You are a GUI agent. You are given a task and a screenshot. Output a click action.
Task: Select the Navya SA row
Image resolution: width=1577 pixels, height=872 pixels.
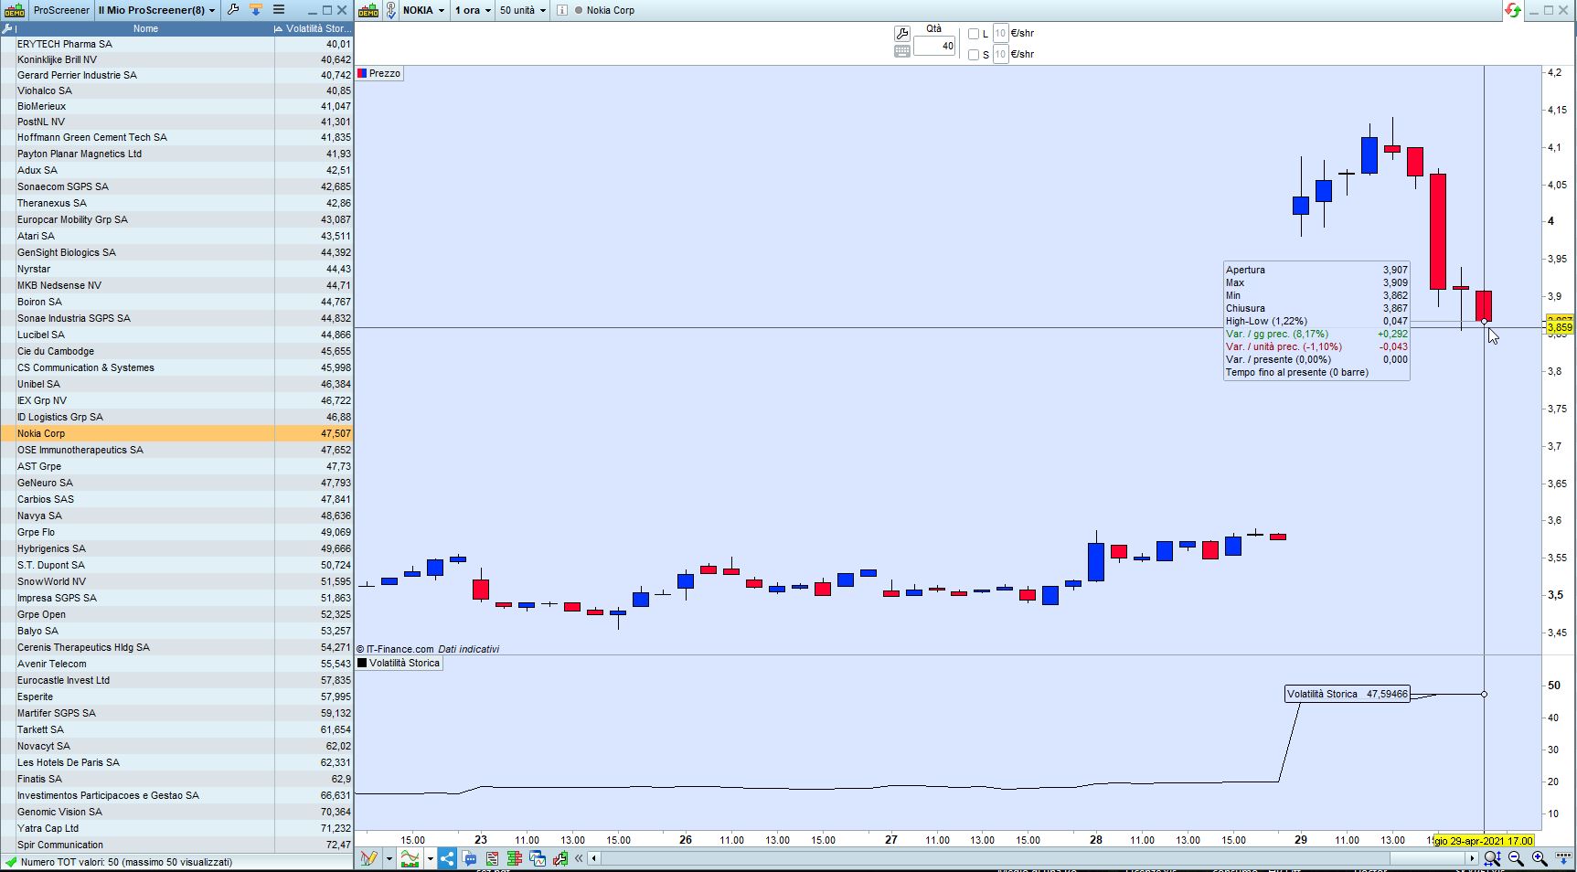click(x=176, y=516)
